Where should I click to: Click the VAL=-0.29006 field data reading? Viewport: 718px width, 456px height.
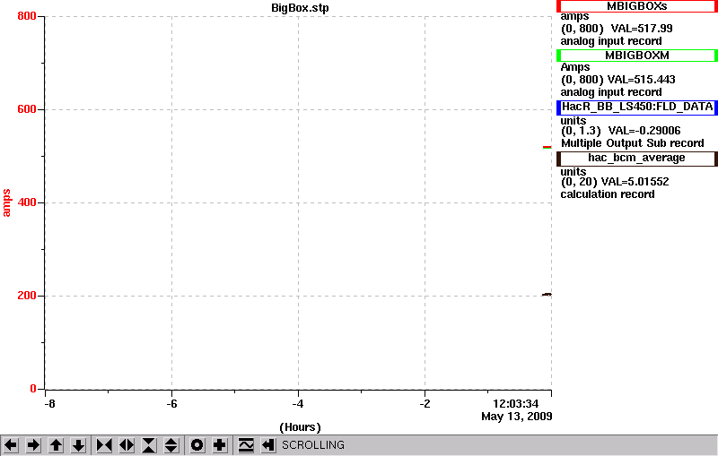pos(644,131)
